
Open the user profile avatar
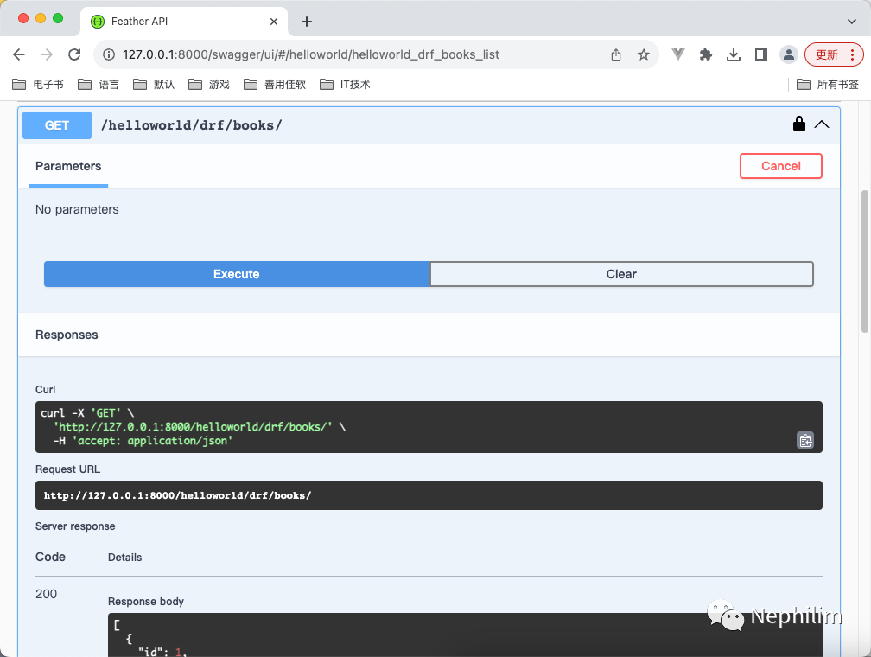point(789,54)
